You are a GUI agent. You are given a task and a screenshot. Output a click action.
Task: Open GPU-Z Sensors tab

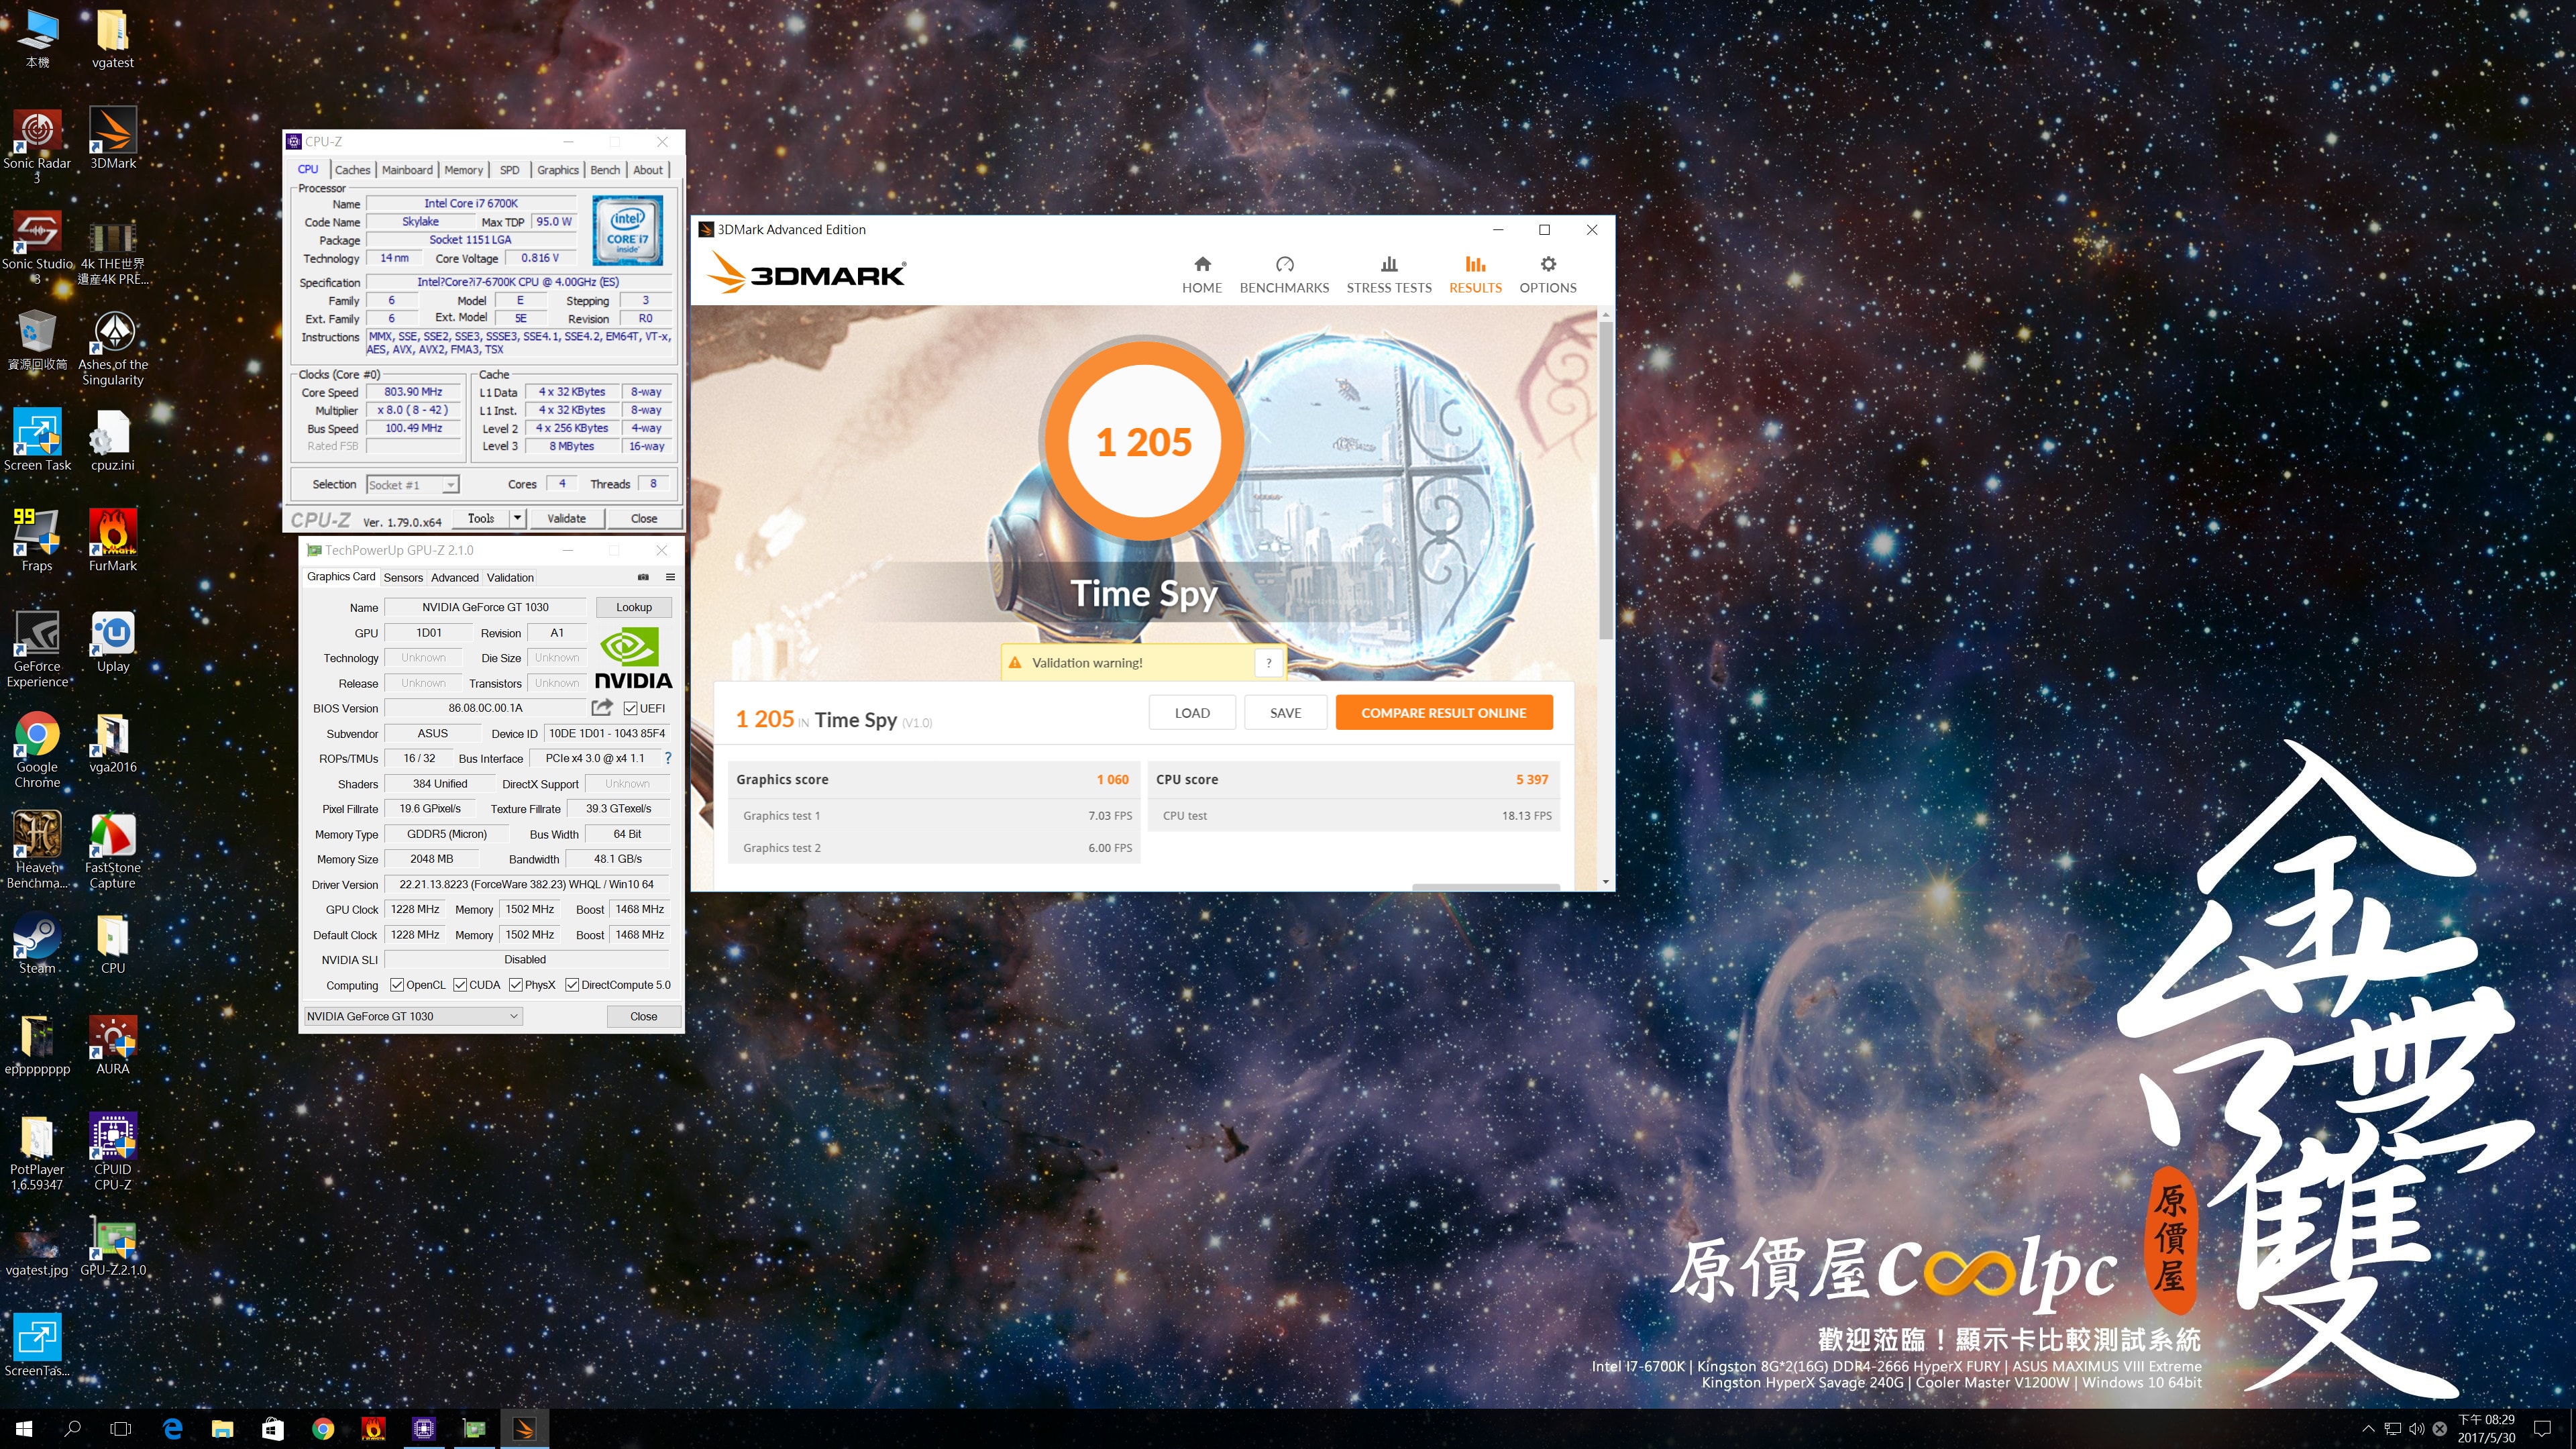click(x=403, y=577)
